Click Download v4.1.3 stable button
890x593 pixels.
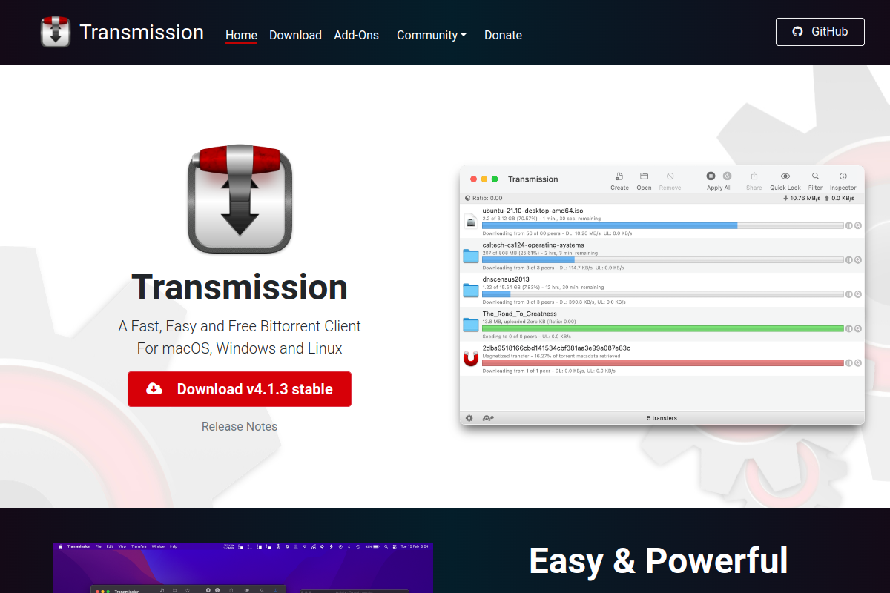point(240,389)
